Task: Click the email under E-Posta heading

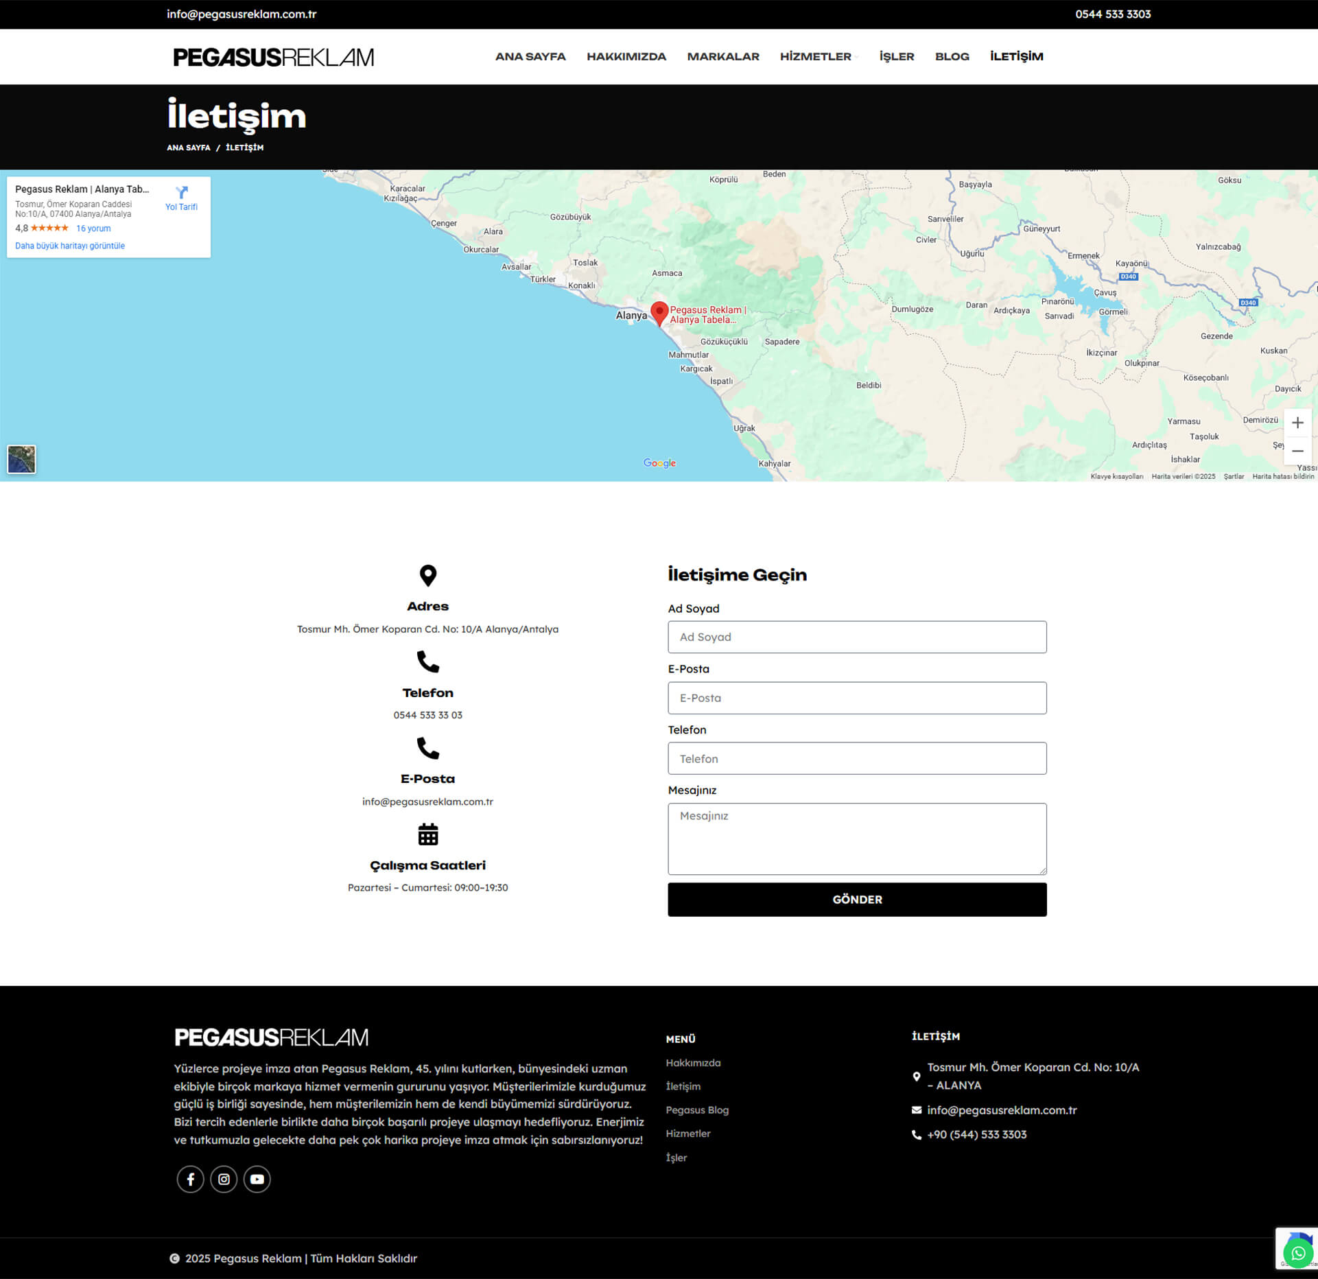Action: coord(427,801)
